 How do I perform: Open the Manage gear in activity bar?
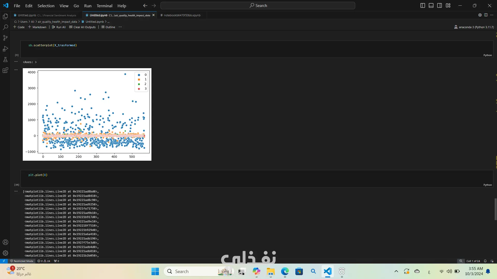click(5, 253)
